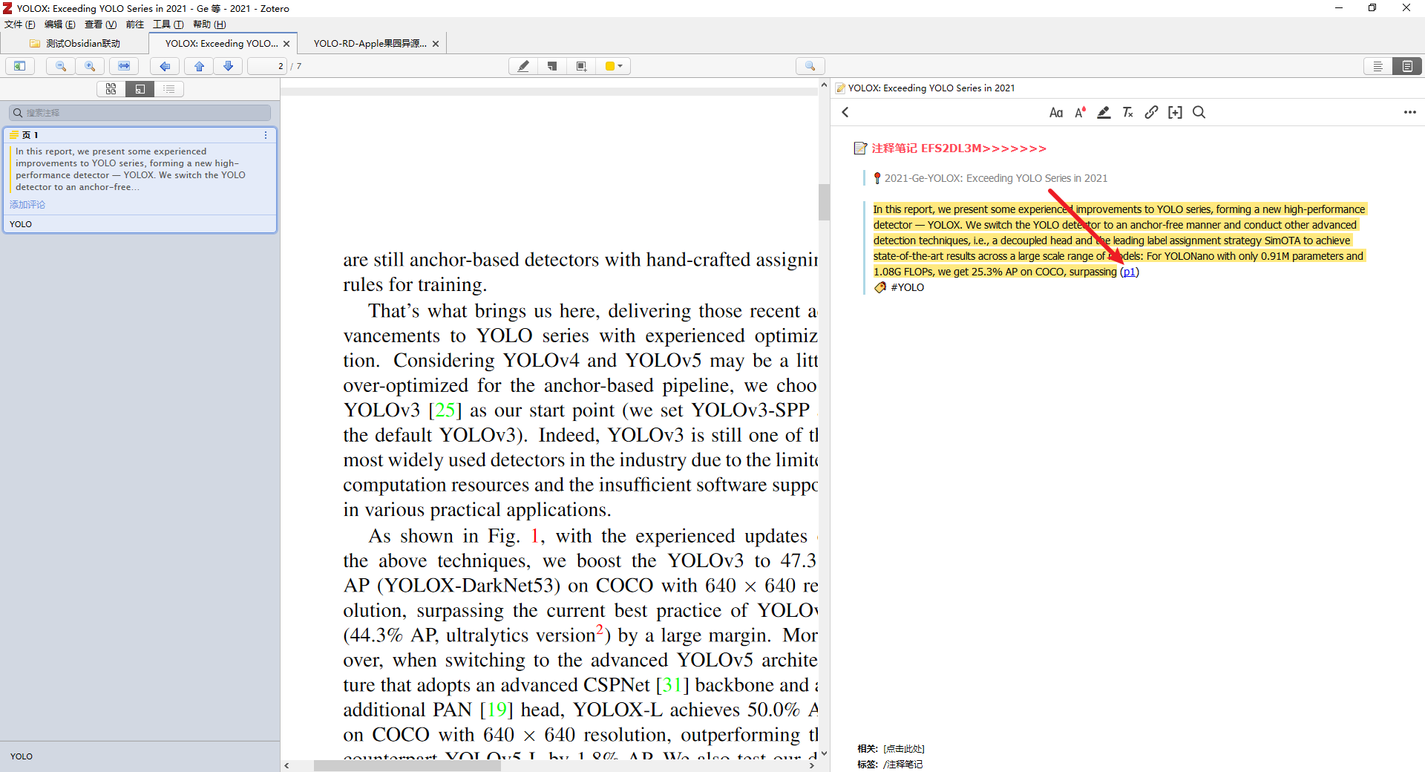Show the item pane panel button
This screenshot has width=1425, height=772.
point(1378,66)
